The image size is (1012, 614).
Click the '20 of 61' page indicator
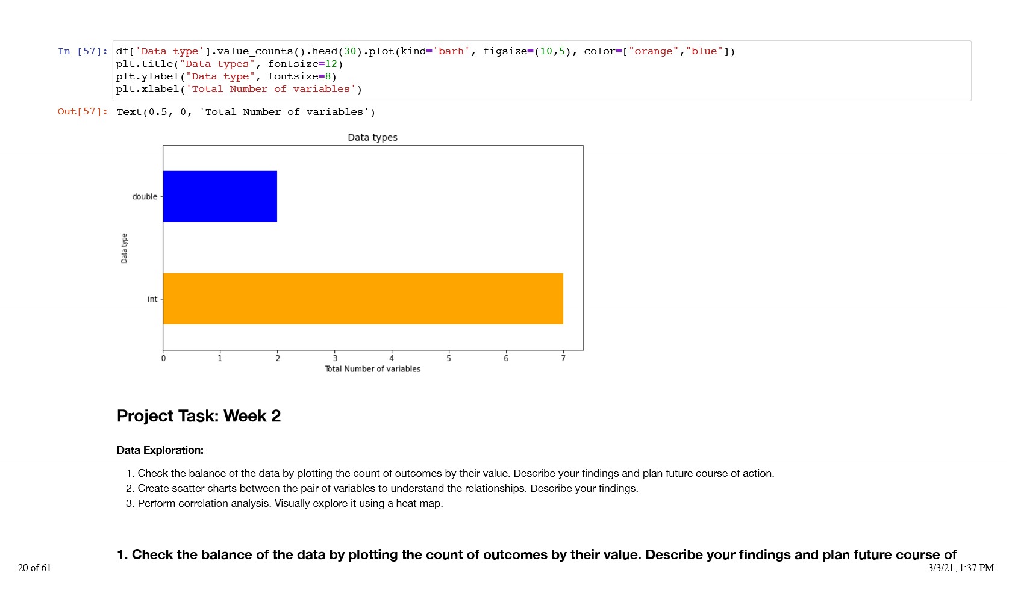34,568
